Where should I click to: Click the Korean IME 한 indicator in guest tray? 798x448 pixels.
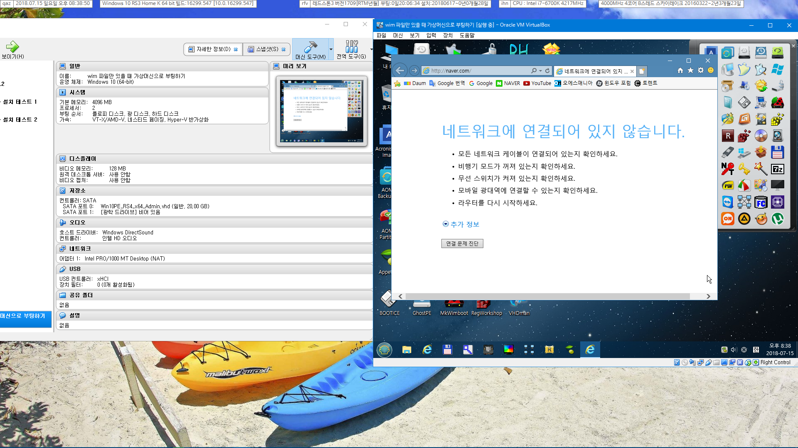pyautogui.click(x=756, y=350)
